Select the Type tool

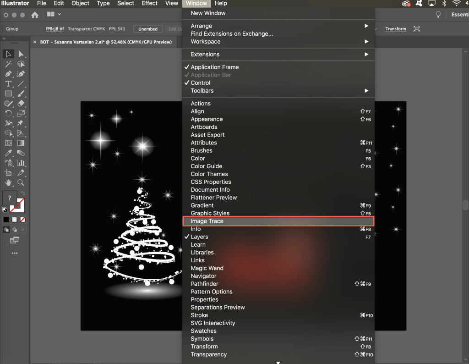coord(8,84)
